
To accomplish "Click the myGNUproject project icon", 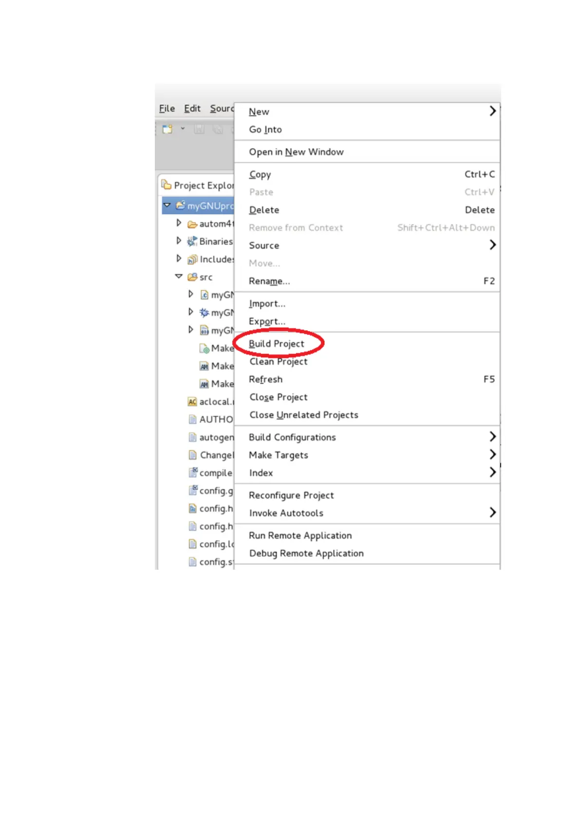I will tap(181, 205).
